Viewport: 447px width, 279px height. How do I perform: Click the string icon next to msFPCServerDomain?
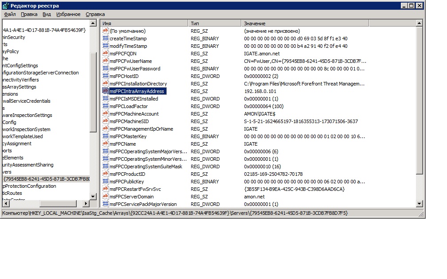106,197
